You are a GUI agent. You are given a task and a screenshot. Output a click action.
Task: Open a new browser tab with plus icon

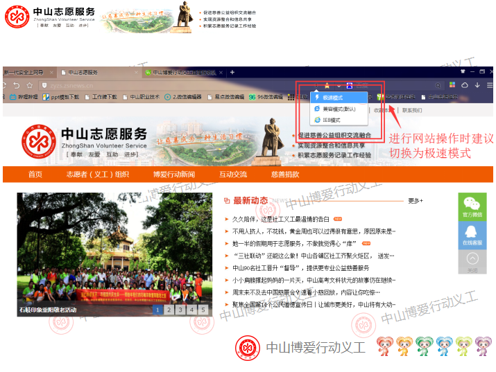[x=232, y=72]
